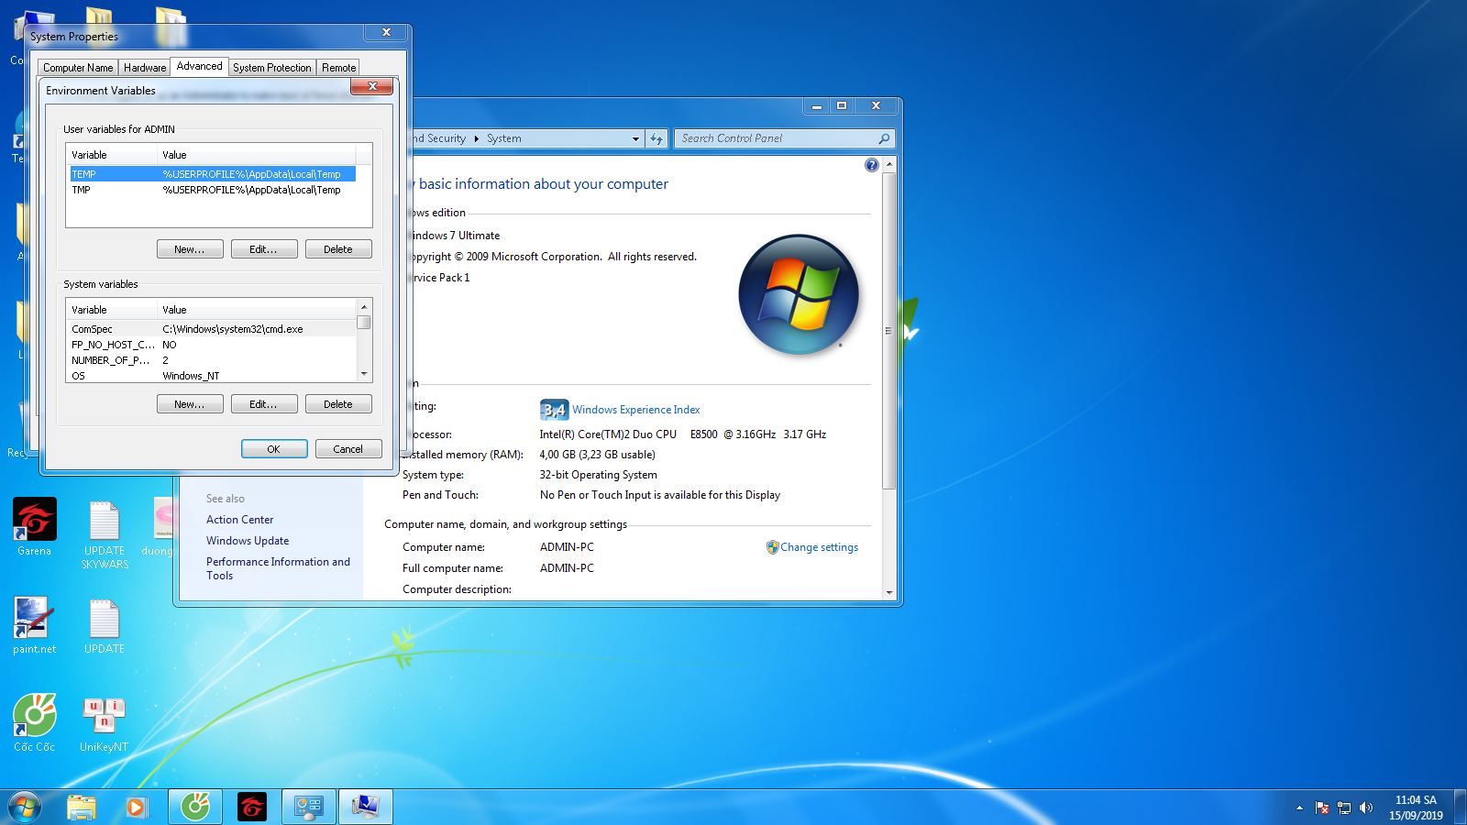Switch to the Hardware tab
The height and width of the screenshot is (825, 1467).
(x=145, y=68)
